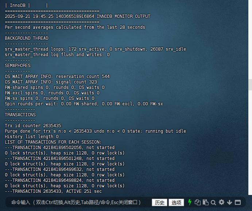Open settings via the gear icon
Image resolution: width=252 pixels, height=211 pixels.
[222, 202]
